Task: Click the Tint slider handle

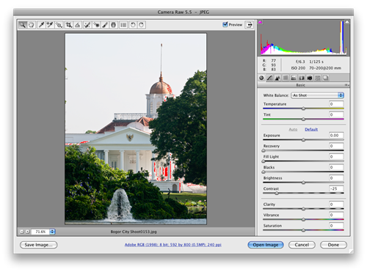Action: coord(303,120)
